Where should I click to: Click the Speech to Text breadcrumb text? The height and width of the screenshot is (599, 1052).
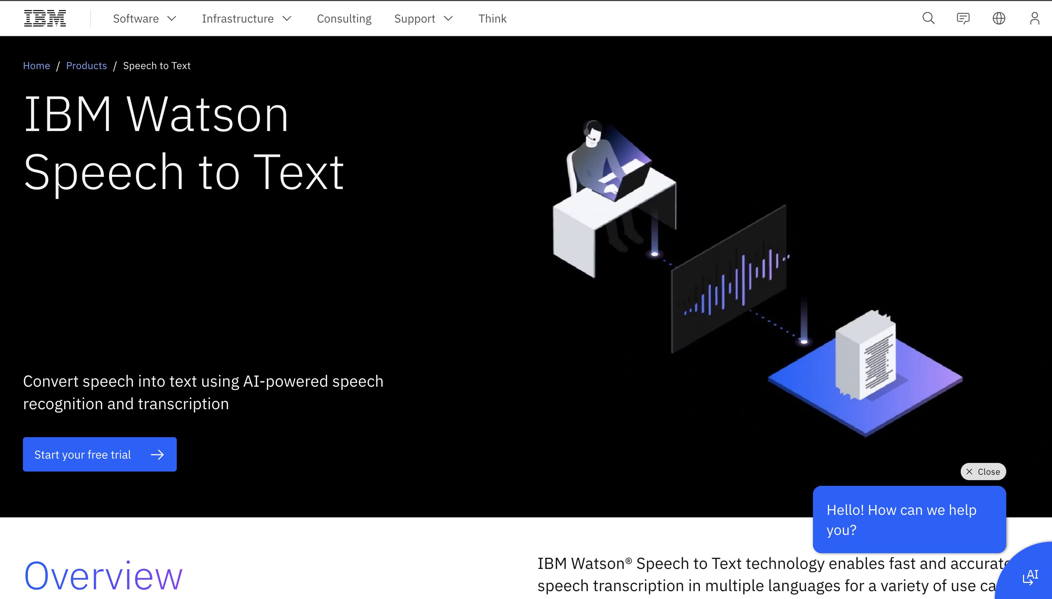(x=157, y=66)
